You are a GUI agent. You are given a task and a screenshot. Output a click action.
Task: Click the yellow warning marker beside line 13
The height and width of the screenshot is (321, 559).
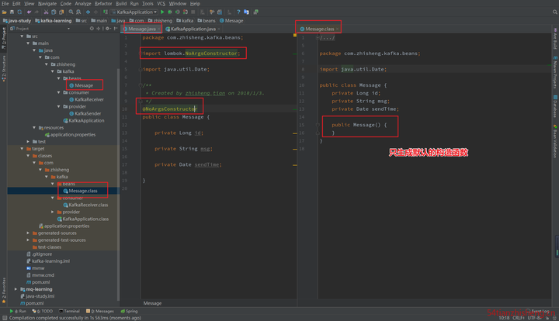point(295,133)
